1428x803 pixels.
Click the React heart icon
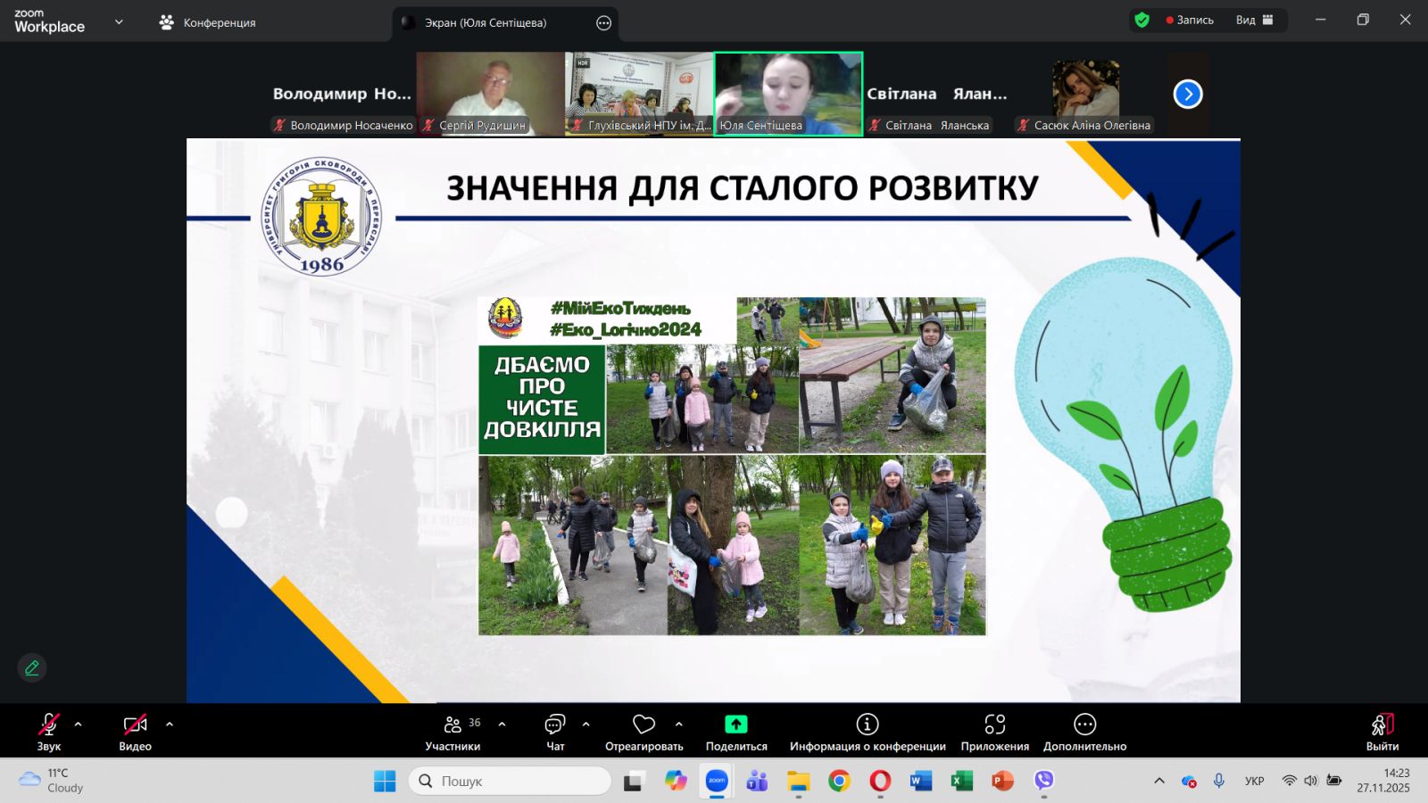click(x=643, y=724)
